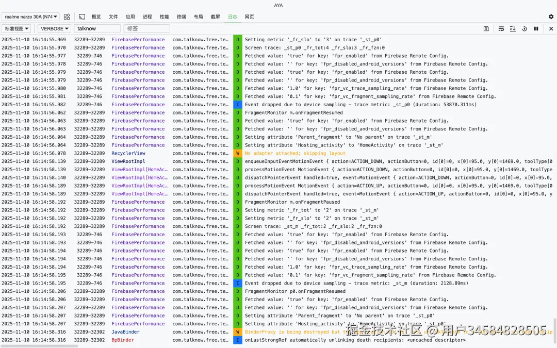This screenshot has height=348, width=557.
Task: Pause the logcat stream
Action: [536, 29]
